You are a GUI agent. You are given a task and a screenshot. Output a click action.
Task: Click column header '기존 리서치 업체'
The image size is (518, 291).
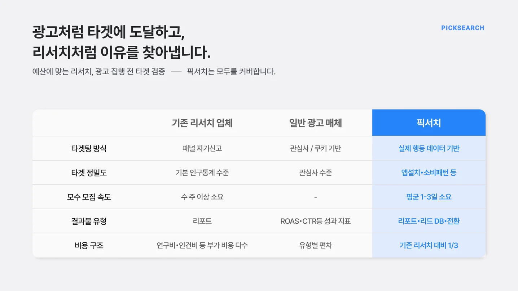pos(202,123)
